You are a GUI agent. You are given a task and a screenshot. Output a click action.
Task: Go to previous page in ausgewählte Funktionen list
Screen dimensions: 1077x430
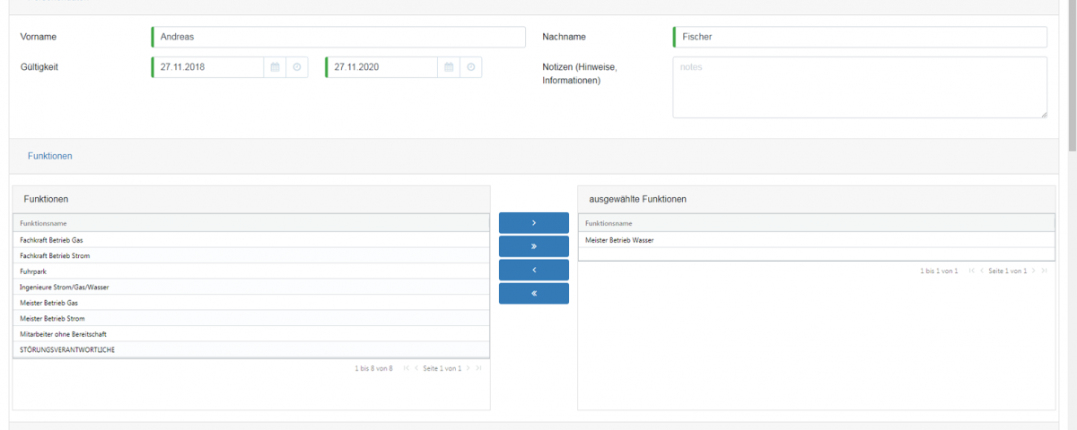982,271
